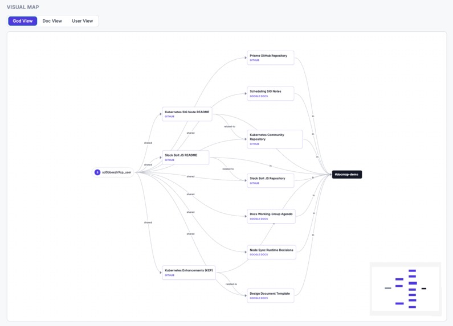Switch to Doc View tab
Image resolution: width=453 pixels, height=326 pixels.
tap(52, 21)
